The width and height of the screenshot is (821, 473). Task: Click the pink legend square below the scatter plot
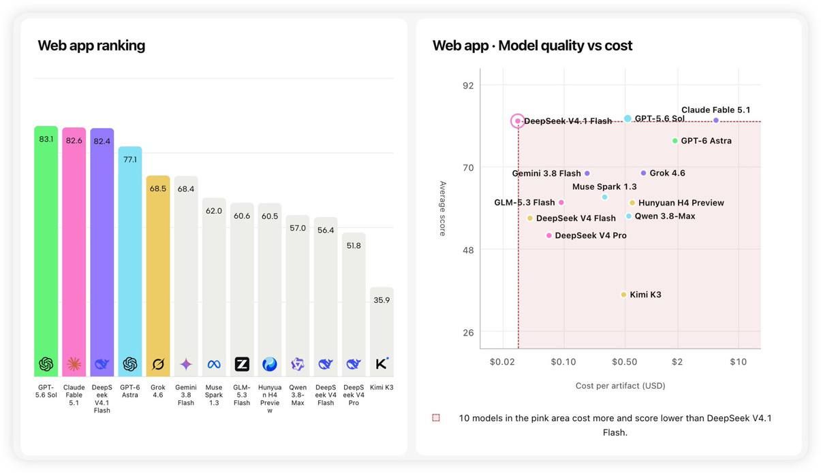pyautogui.click(x=436, y=418)
